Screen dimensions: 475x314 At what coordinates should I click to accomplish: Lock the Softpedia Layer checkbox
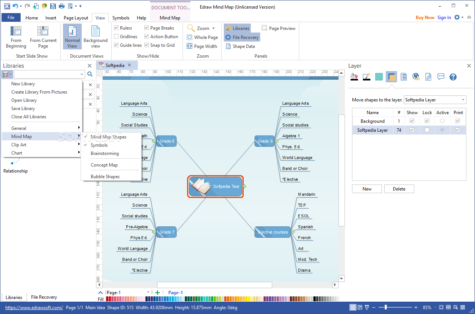(x=427, y=130)
